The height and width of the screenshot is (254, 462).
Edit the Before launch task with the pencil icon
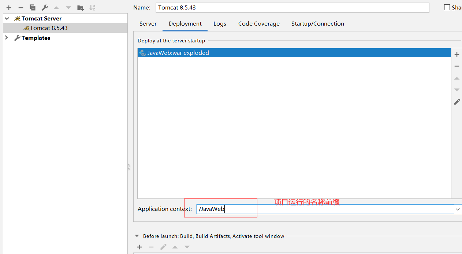click(163, 247)
